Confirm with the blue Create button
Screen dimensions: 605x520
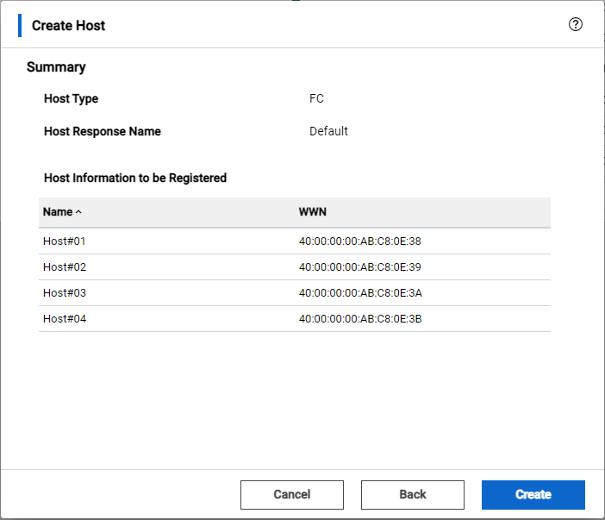(x=533, y=494)
